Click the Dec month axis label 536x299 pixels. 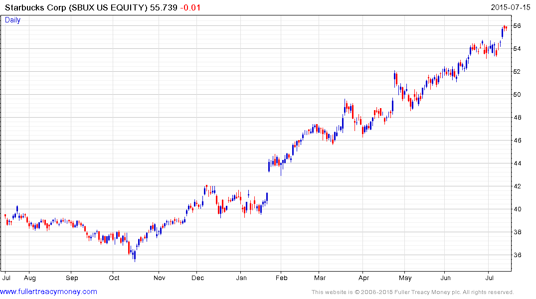coord(197,278)
